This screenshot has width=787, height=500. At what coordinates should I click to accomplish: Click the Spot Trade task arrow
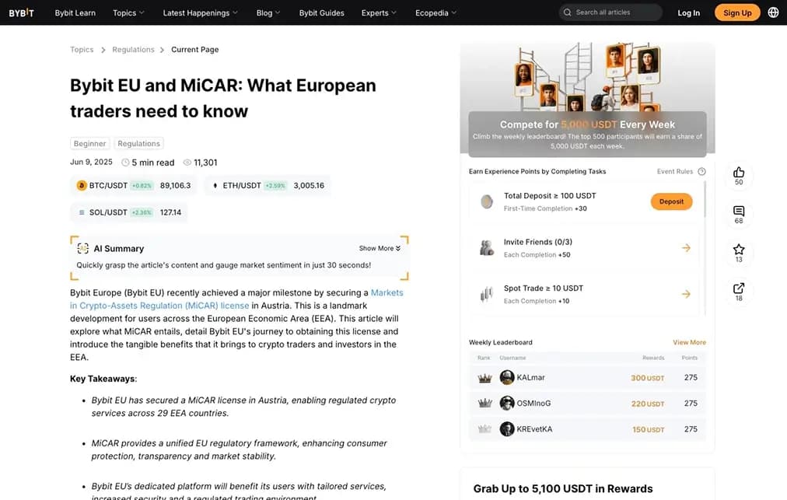(x=686, y=294)
